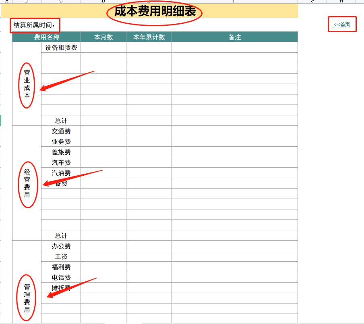Click the <<首页 hyperlink to return home
The width and height of the screenshot is (364, 324).
[341, 24]
